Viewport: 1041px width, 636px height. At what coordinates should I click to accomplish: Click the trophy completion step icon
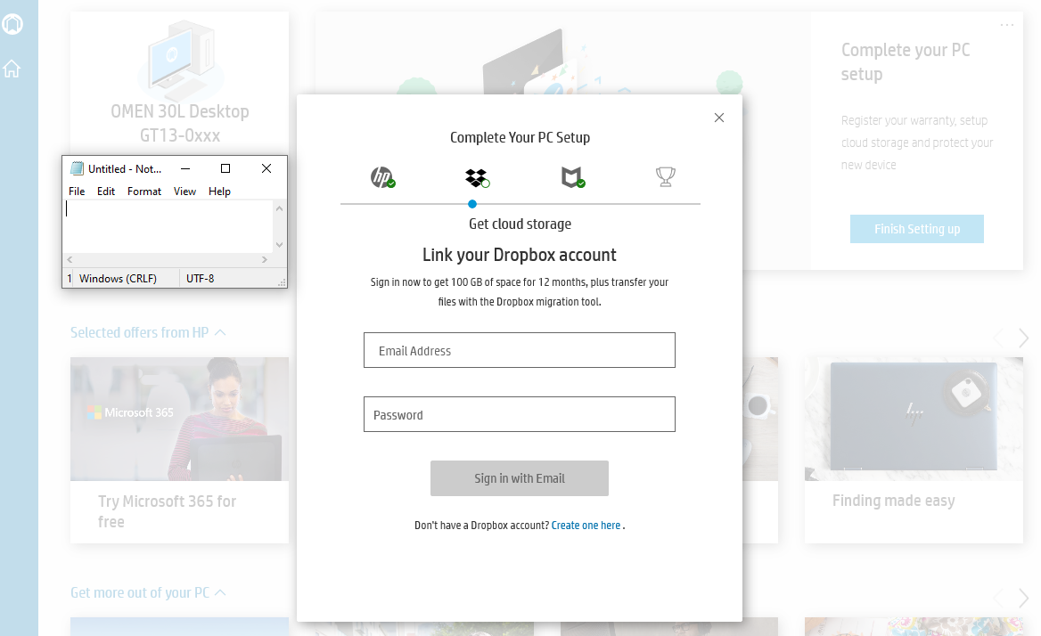(x=665, y=176)
